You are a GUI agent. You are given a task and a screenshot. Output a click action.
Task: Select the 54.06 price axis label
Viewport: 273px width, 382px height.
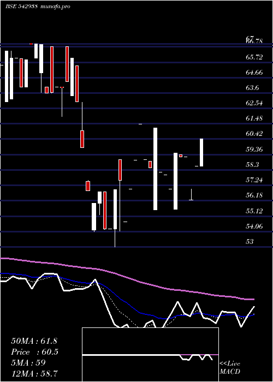(x=254, y=226)
